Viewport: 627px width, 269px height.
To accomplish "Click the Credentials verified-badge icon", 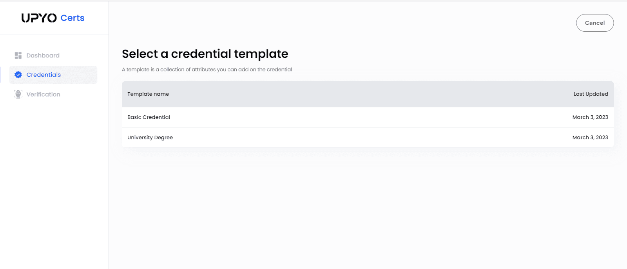I will (x=18, y=75).
